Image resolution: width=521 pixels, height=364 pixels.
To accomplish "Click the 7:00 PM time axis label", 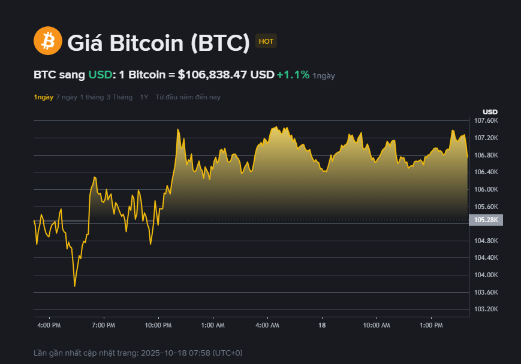I will 103,325.
